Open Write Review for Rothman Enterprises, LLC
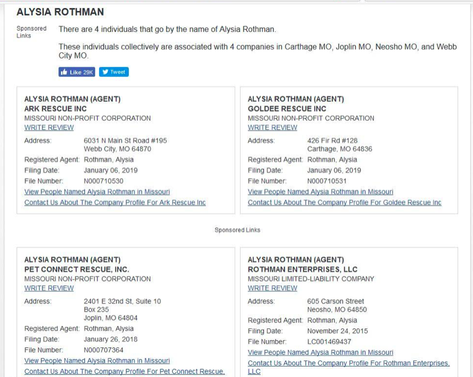The image size is (473, 377). 272,288
